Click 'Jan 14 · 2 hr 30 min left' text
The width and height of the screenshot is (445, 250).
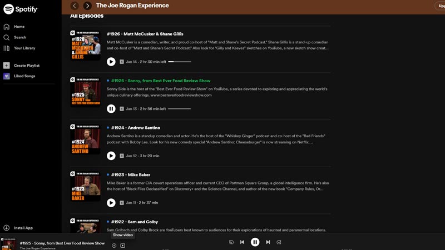(x=146, y=62)
